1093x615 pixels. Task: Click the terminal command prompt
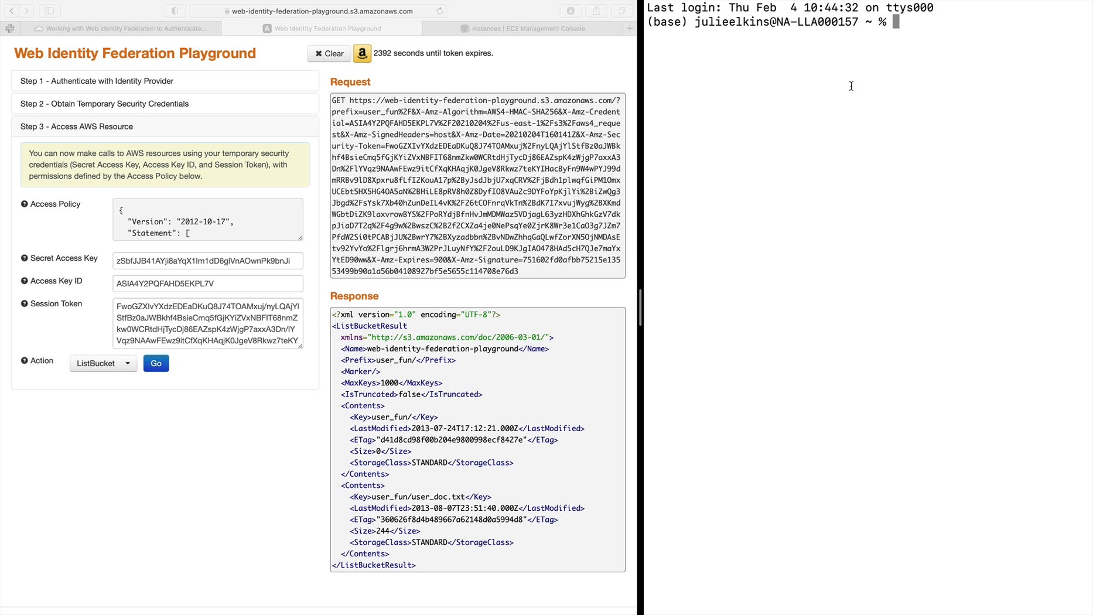(773, 22)
